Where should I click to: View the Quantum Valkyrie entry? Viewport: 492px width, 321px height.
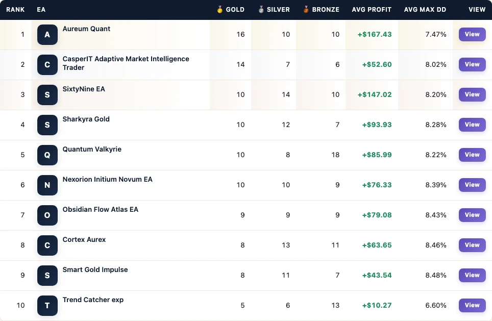(x=472, y=155)
